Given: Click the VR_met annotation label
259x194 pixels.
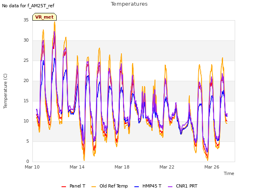Looking at the screenshot, I should (45, 17).
